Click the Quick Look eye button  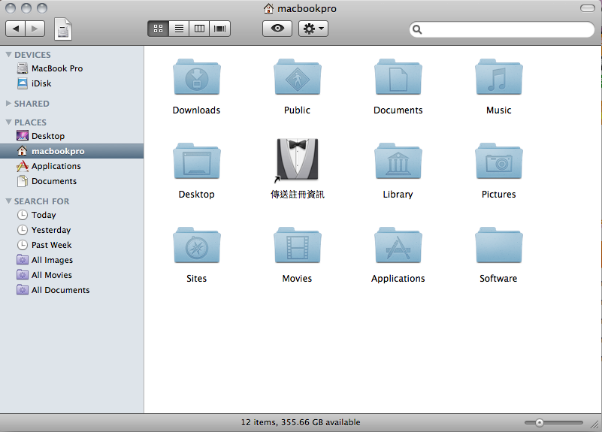click(277, 29)
